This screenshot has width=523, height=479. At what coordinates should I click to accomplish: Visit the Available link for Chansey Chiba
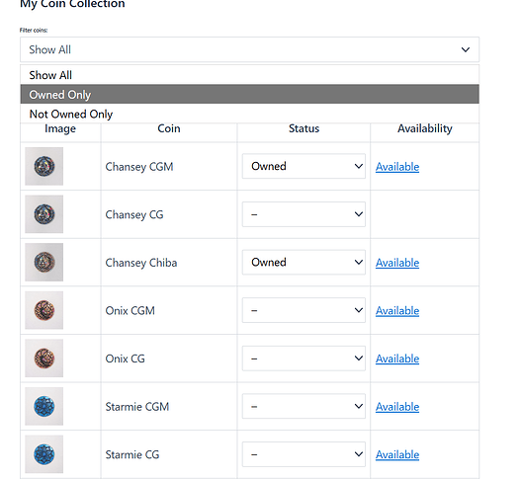tap(397, 263)
